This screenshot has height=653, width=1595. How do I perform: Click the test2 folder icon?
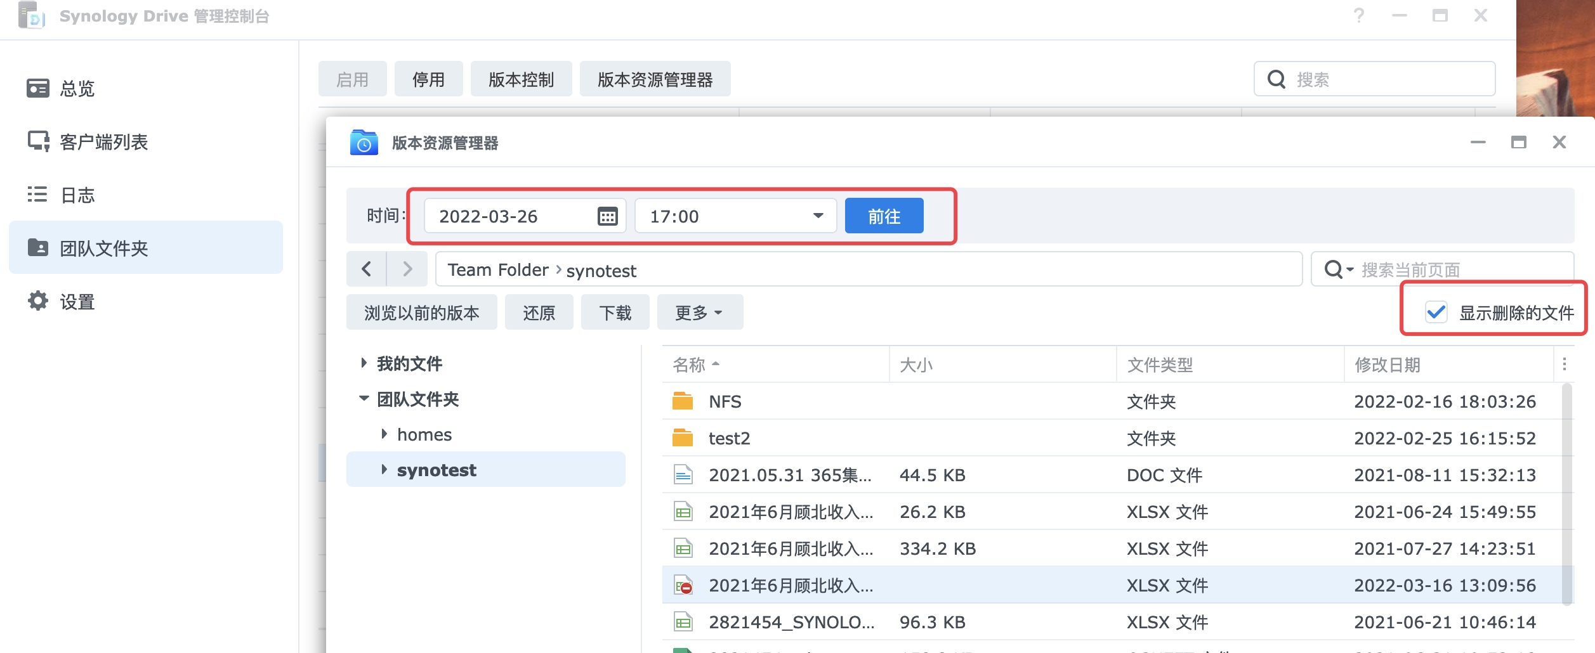point(683,437)
